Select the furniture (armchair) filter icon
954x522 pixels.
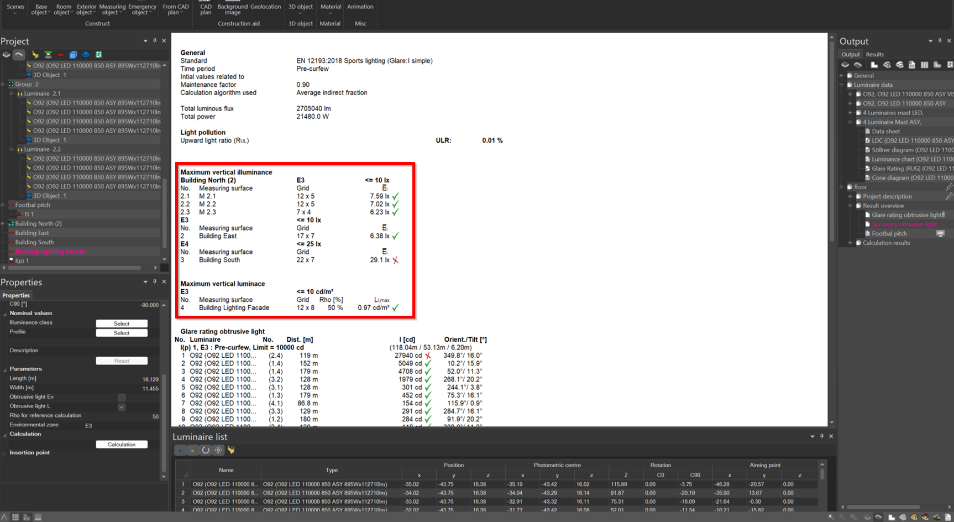(86, 55)
